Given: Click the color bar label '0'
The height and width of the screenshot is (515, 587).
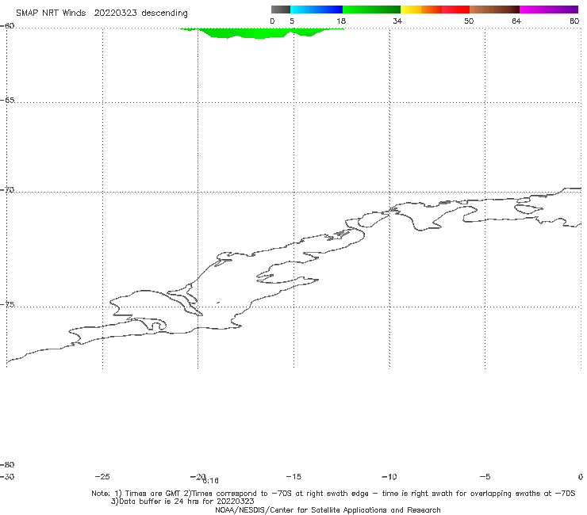Looking at the screenshot, I should click(x=272, y=21).
